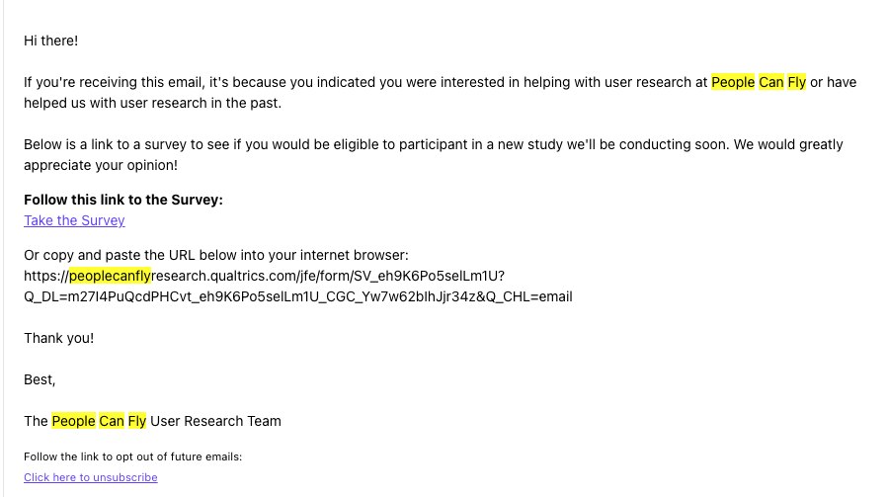The height and width of the screenshot is (497, 888).
Task: Open the Take the Survey link
Action: (x=74, y=220)
